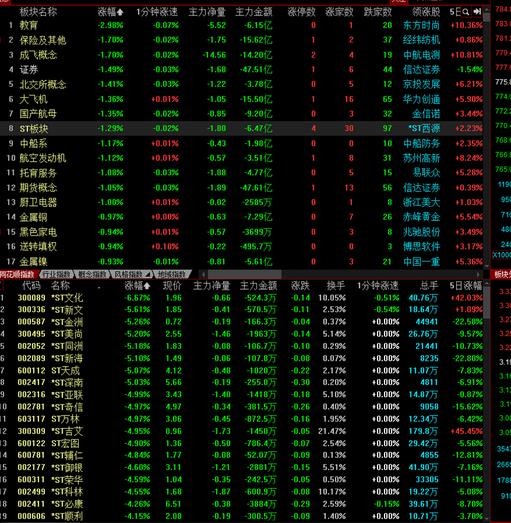The image size is (511, 523).
Task: Click the 板块名称 column header
Action: 38,12
